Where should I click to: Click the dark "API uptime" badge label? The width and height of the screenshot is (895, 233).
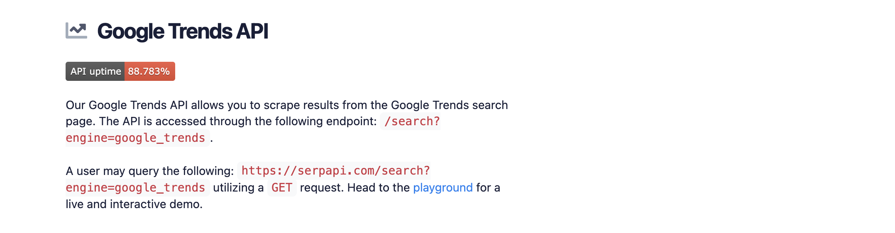tap(95, 71)
